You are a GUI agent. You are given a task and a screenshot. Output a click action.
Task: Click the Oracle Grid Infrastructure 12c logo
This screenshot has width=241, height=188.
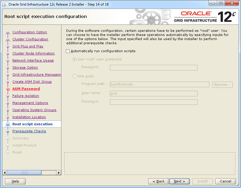click(x=205, y=17)
